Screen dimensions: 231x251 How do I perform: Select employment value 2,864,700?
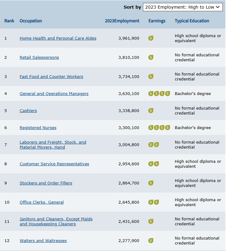tap(129, 183)
